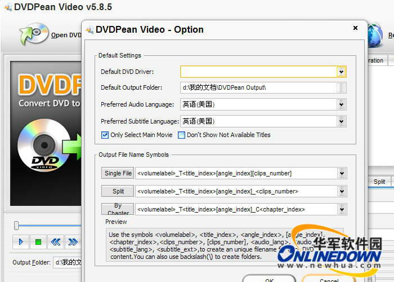Click the Split button in Option dialog

pos(118,191)
